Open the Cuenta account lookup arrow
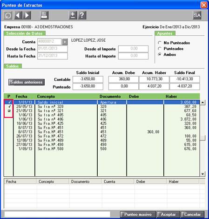This screenshot has height=219, width=209. (x=65, y=42)
